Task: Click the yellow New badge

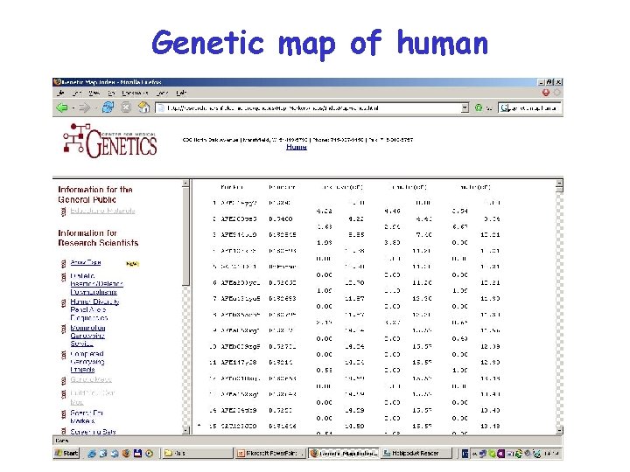Action: click(132, 264)
